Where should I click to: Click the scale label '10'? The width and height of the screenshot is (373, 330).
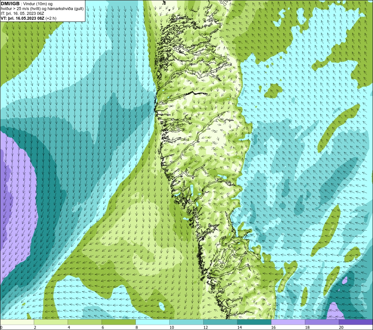[172, 327]
